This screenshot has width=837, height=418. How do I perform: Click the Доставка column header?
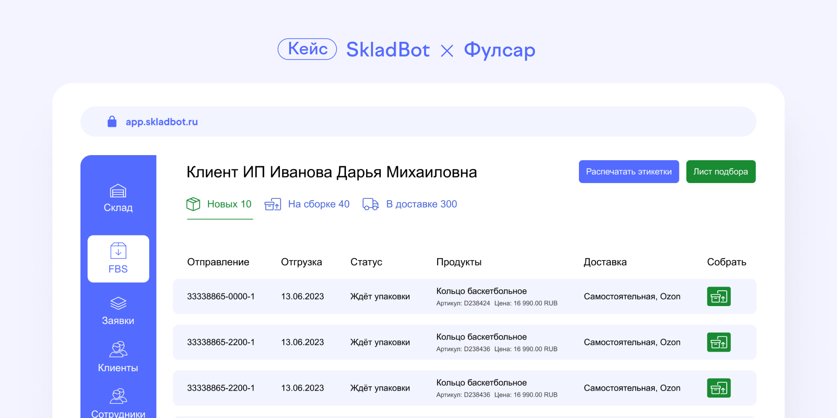pos(605,262)
